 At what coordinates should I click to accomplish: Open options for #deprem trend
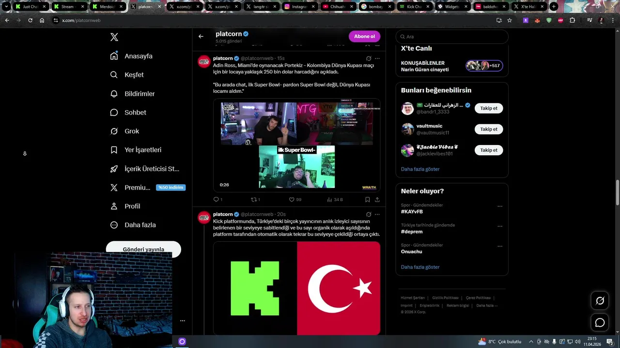pos(500,226)
